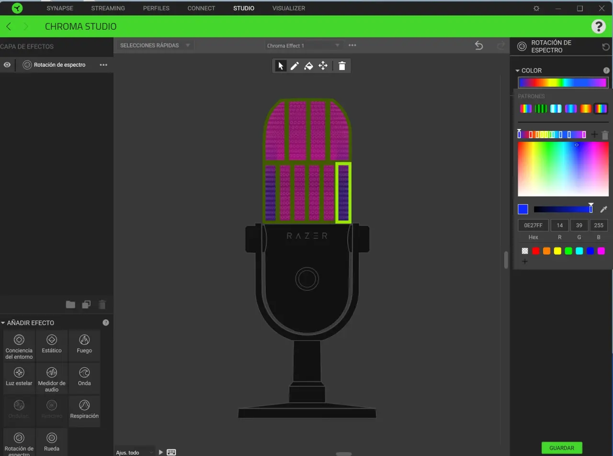The image size is (613, 456).
Task: Collapse the Color section
Action: point(518,70)
